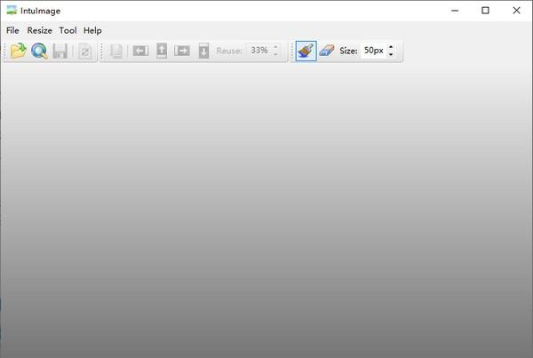Image resolution: width=533 pixels, height=358 pixels.
Task: Open the Tool menu
Action: click(68, 30)
